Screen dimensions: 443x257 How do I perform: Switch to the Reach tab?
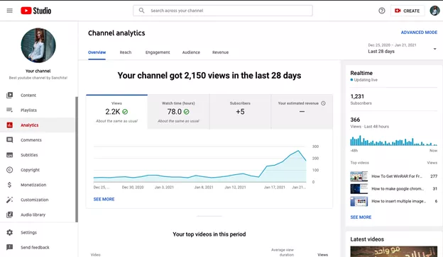126,52
